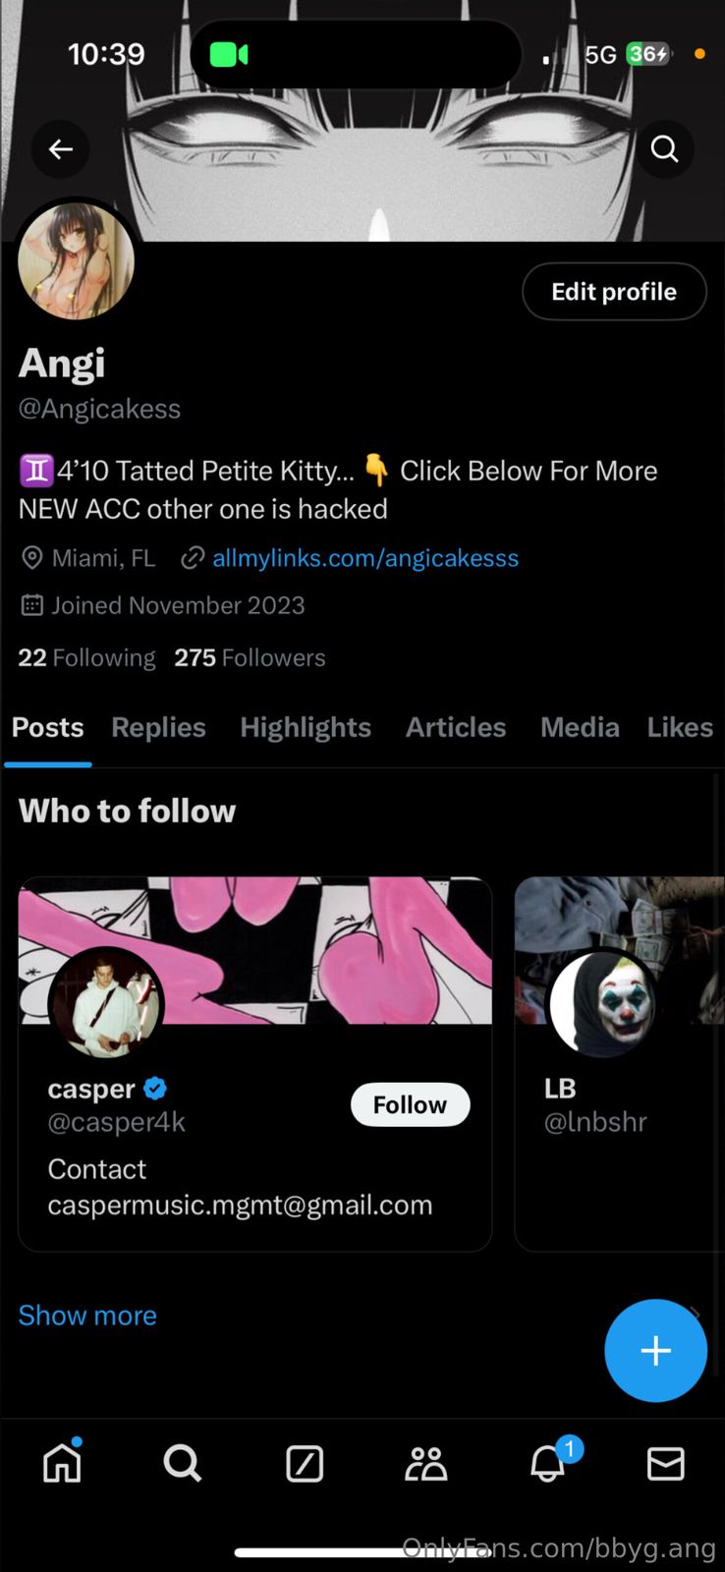Expand Show more suggestions

(87, 1315)
